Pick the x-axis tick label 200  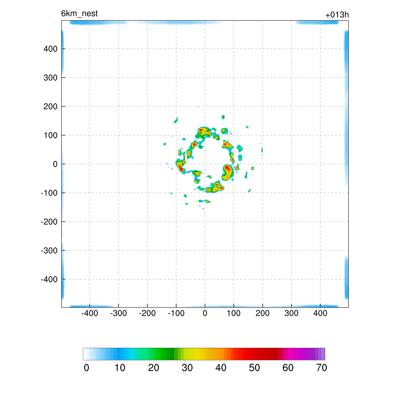point(263,313)
